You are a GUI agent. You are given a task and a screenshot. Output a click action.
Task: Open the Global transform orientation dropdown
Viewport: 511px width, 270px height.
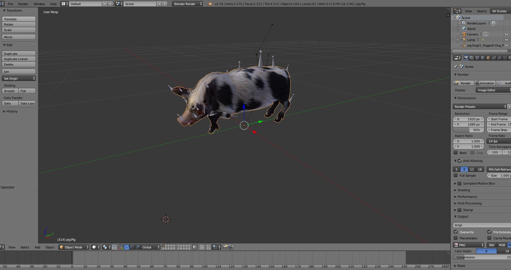coord(151,247)
